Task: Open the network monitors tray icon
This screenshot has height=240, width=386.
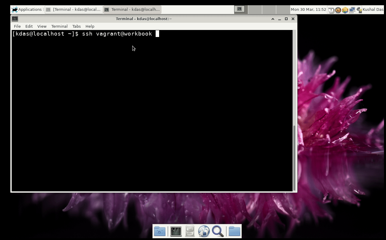Action: (352, 10)
